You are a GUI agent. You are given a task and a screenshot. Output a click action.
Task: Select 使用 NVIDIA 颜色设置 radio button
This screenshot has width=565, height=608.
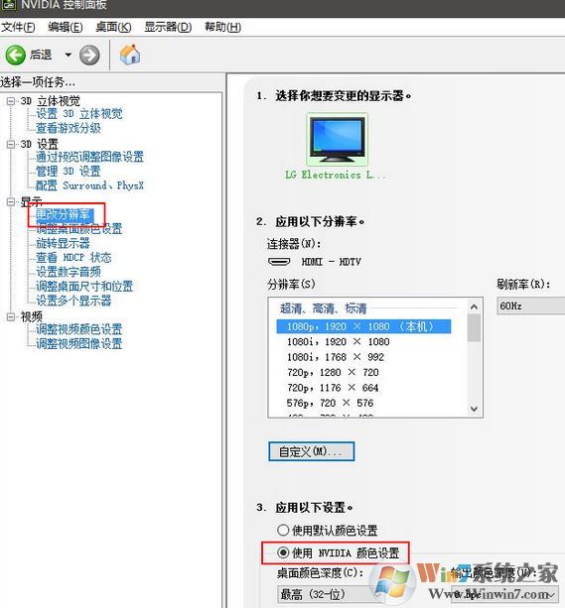click(283, 552)
